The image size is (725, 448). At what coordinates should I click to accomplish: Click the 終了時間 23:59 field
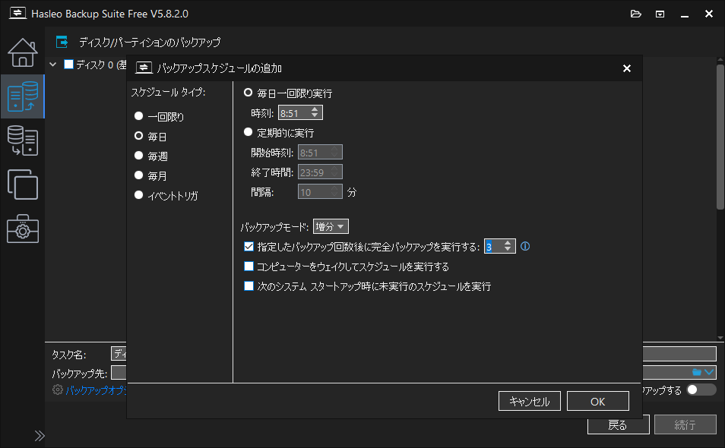pyautogui.click(x=320, y=172)
